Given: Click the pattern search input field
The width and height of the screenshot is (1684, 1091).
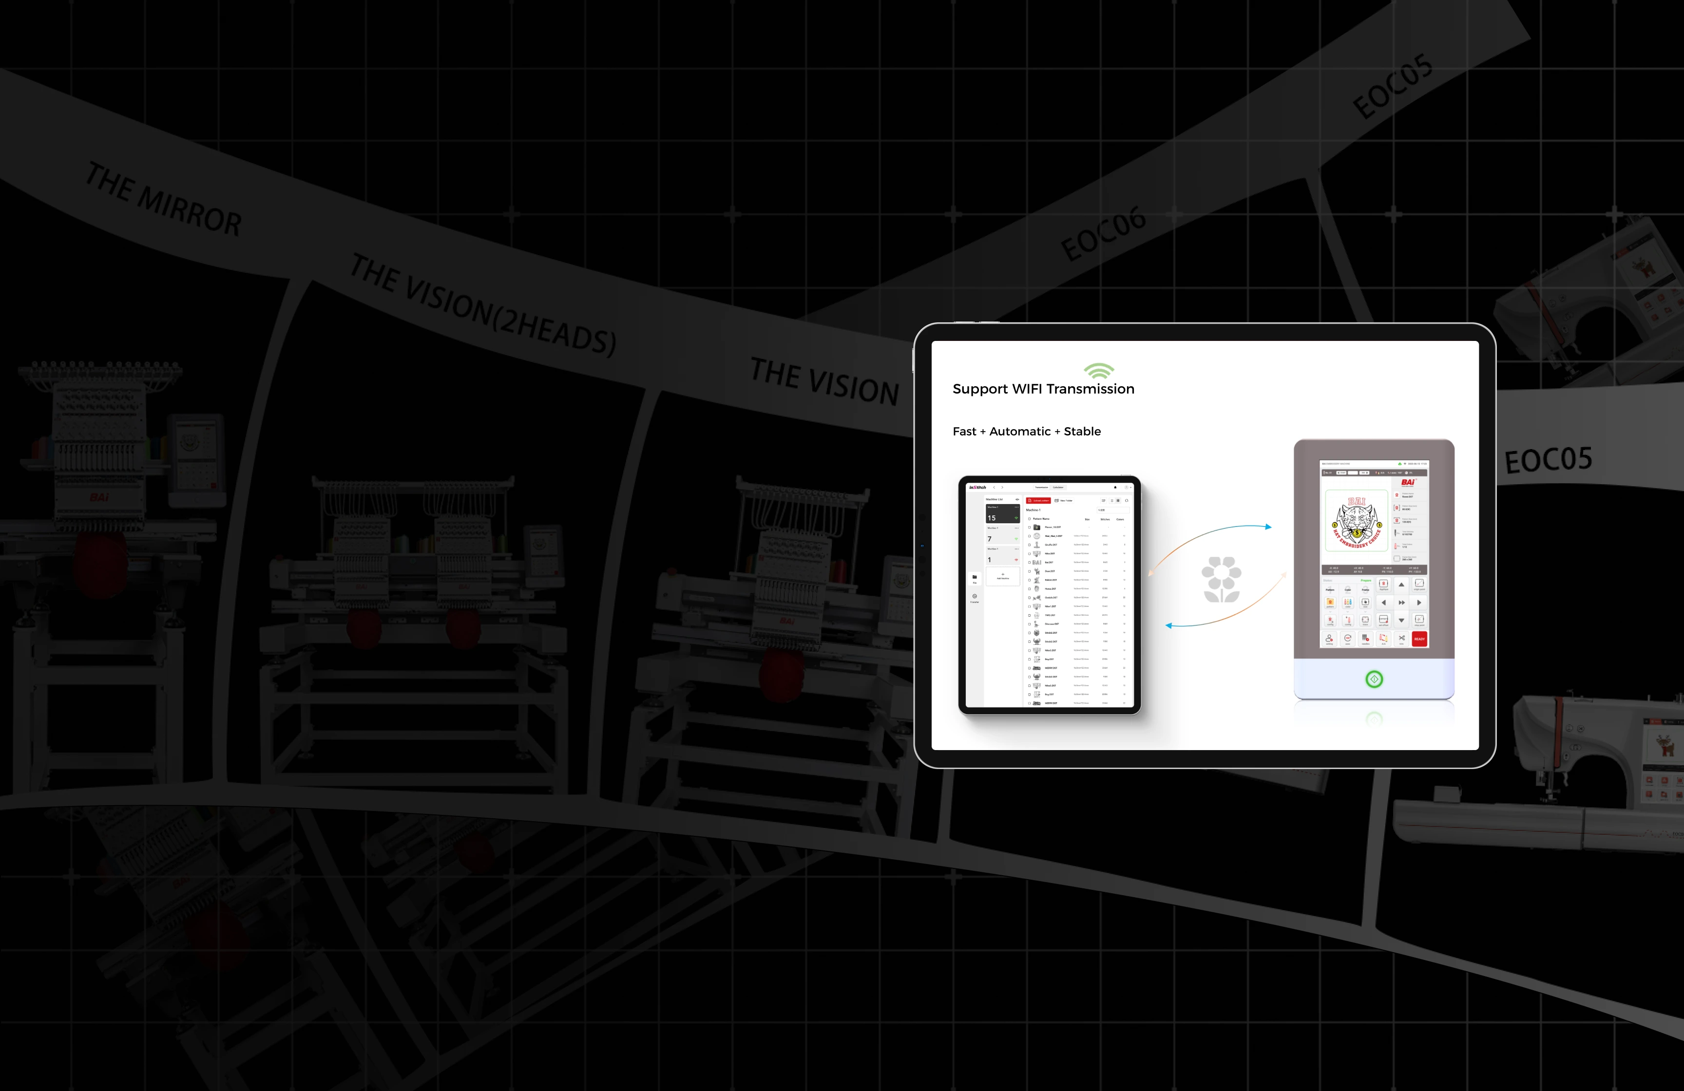Looking at the screenshot, I should 1114,510.
